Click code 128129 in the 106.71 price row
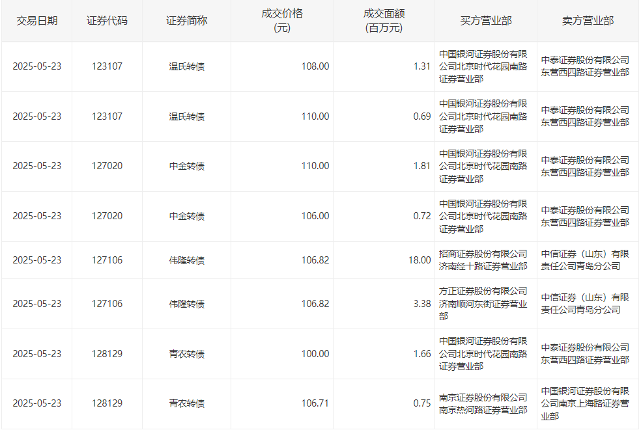Screen dimensions: 641x430 (x=107, y=403)
